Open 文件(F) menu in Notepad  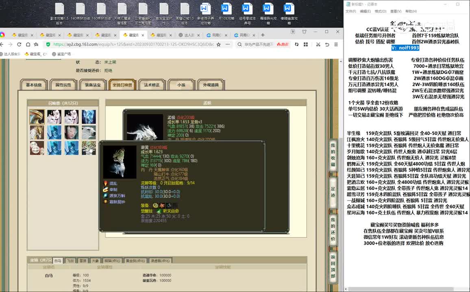pos(350,11)
